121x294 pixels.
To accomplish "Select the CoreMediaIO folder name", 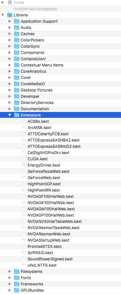I will (33, 84).
